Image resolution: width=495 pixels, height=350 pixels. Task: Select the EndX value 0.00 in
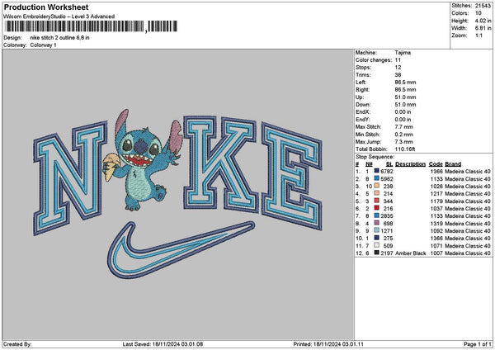(x=403, y=112)
